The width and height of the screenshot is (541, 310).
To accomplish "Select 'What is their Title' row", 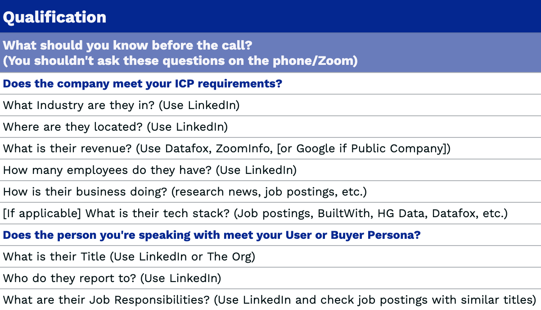I will coord(270,257).
